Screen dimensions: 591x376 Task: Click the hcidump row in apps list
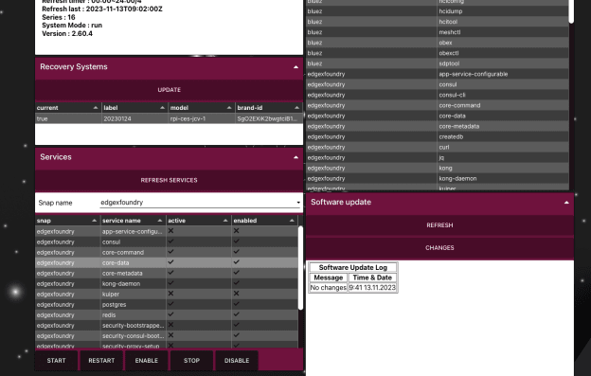click(438, 11)
